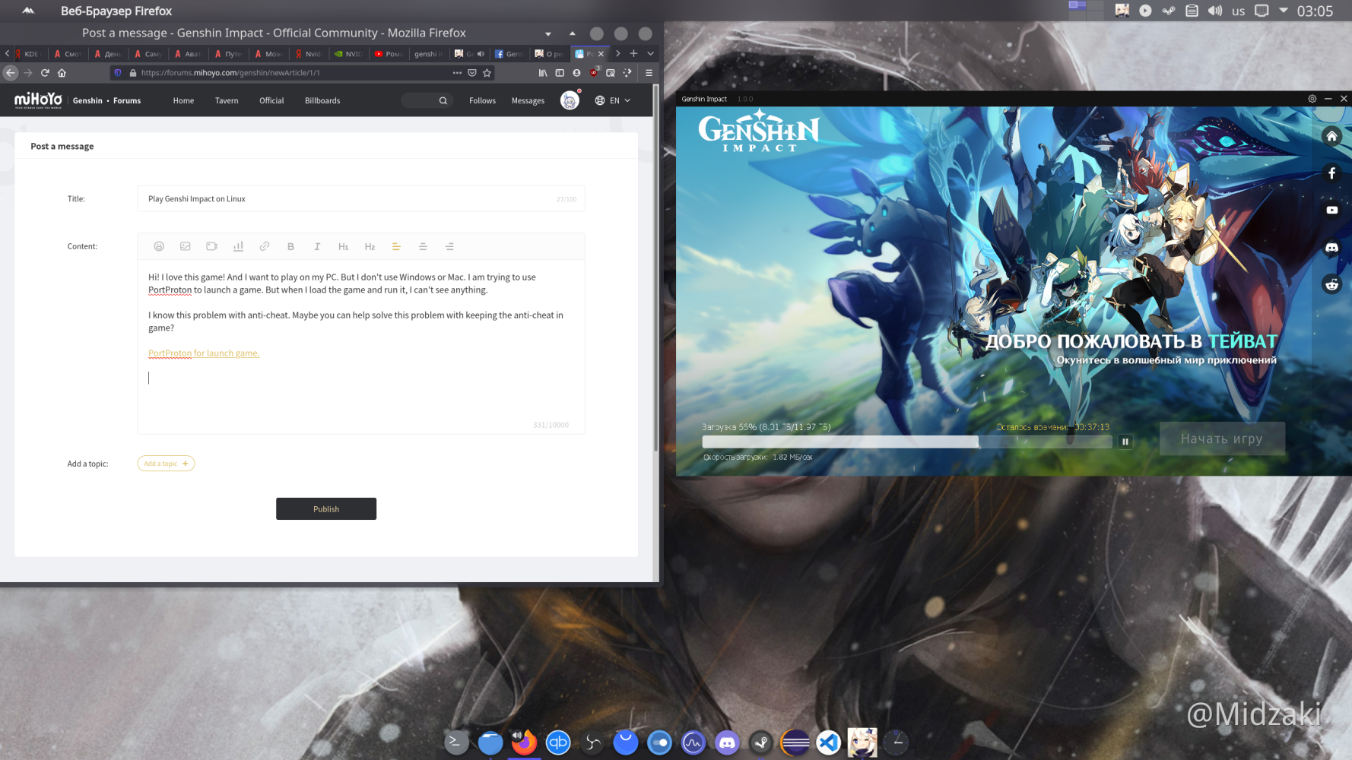Switch to the YouTube tab
The image size is (1352, 760).
coord(389,53)
